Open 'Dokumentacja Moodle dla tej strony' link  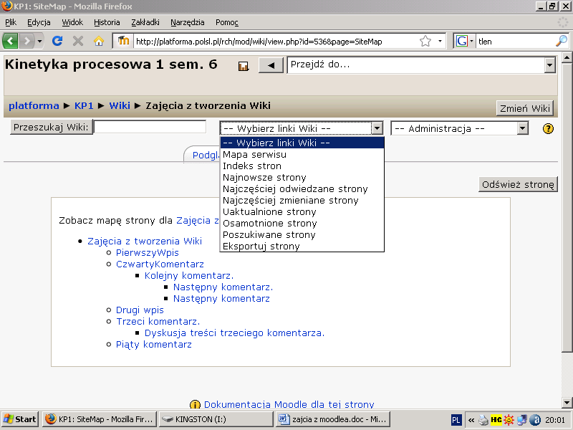[x=289, y=404]
